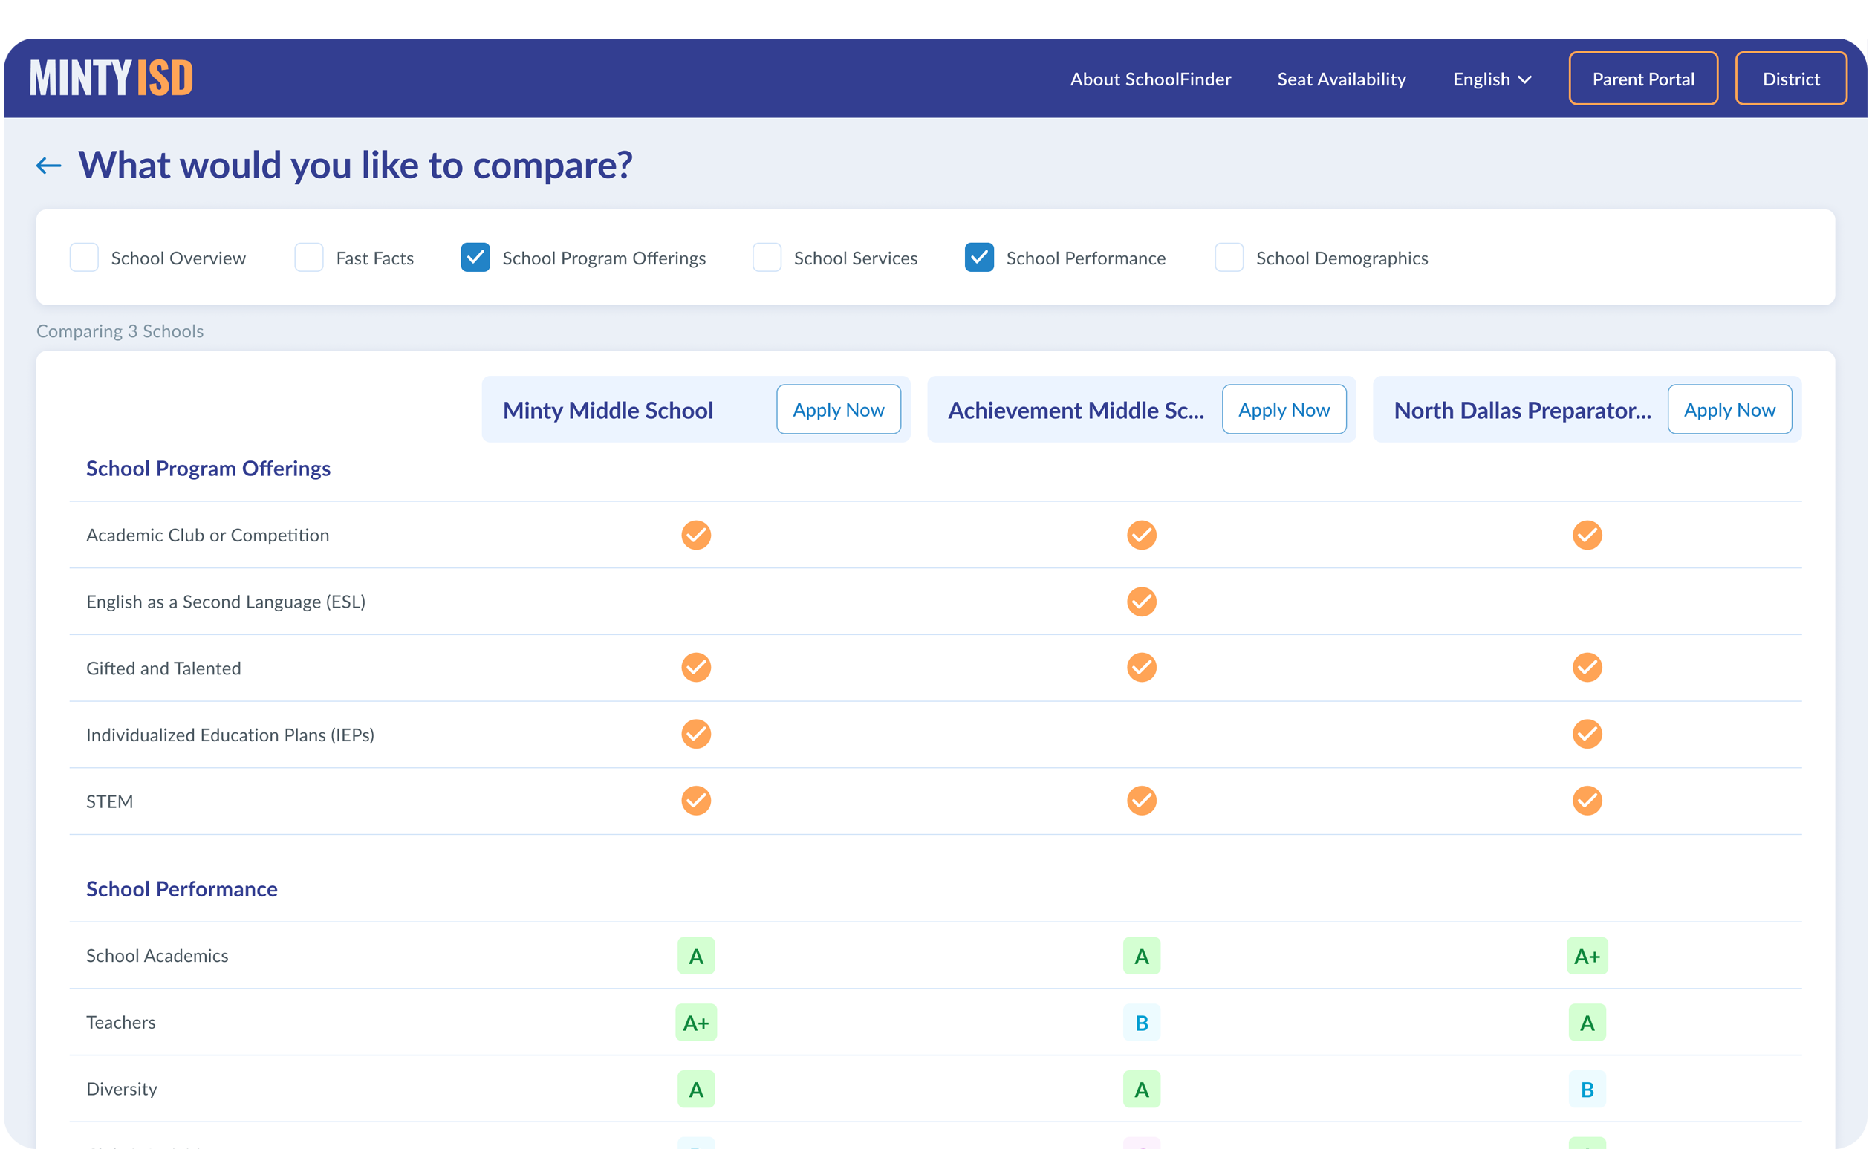The height and width of the screenshot is (1175, 1872).
Task: Open About SchoolFinder menu item
Action: [1150, 79]
